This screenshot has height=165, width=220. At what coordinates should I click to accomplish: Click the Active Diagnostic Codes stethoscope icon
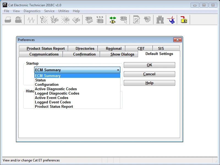pyautogui.click(x=44, y=20)
